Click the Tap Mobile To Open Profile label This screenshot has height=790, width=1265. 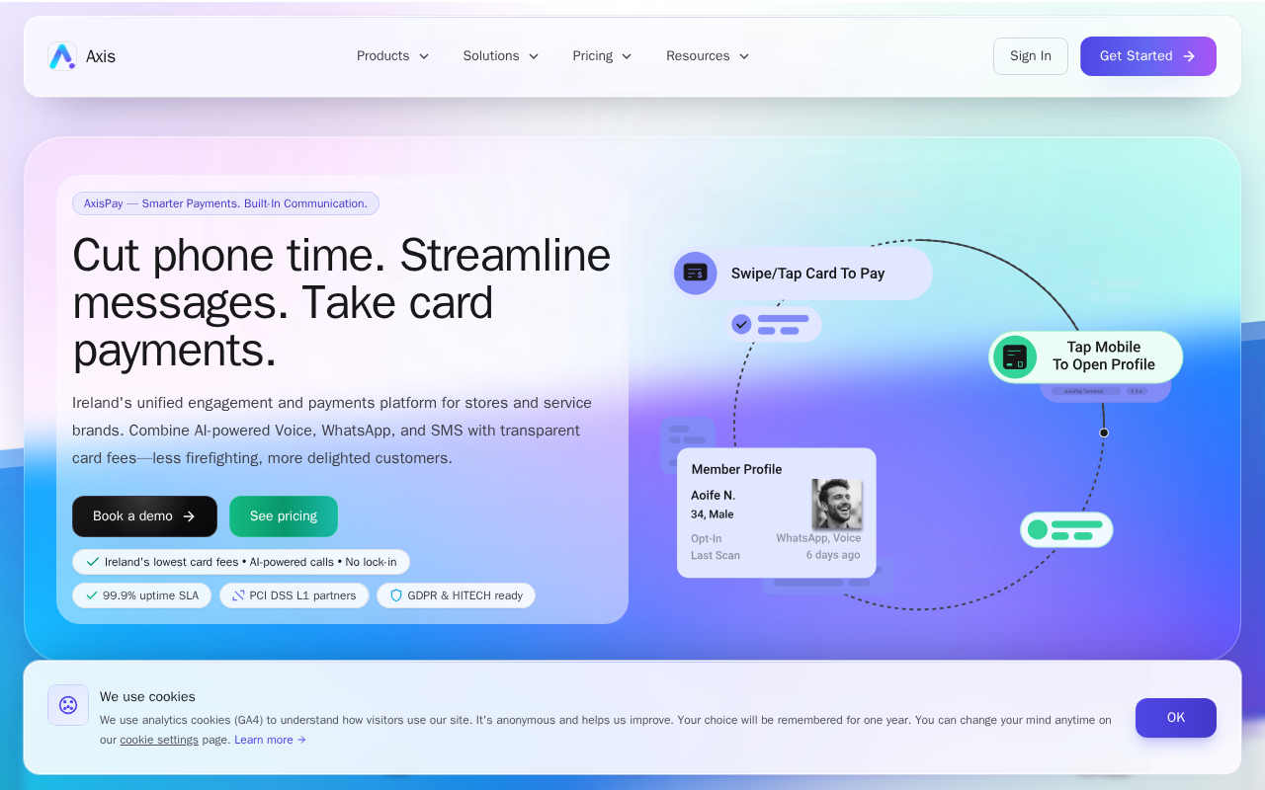[x=1104, y=355]
